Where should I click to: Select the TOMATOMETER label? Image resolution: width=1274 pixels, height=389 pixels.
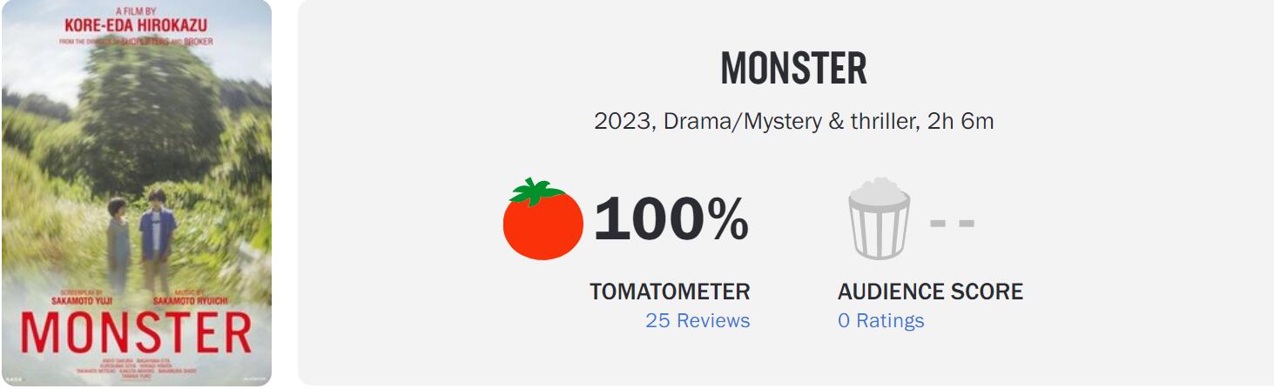point(669,292)
